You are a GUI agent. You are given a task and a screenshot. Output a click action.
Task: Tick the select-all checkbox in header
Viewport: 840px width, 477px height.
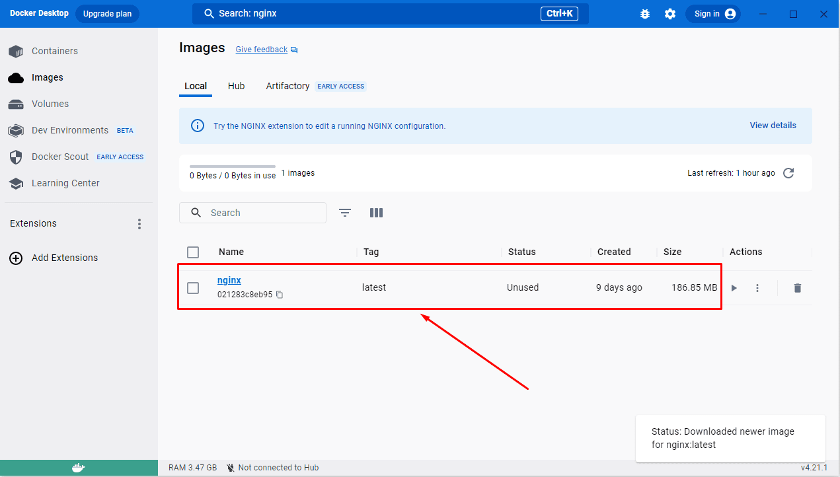[x=193, y=252]
